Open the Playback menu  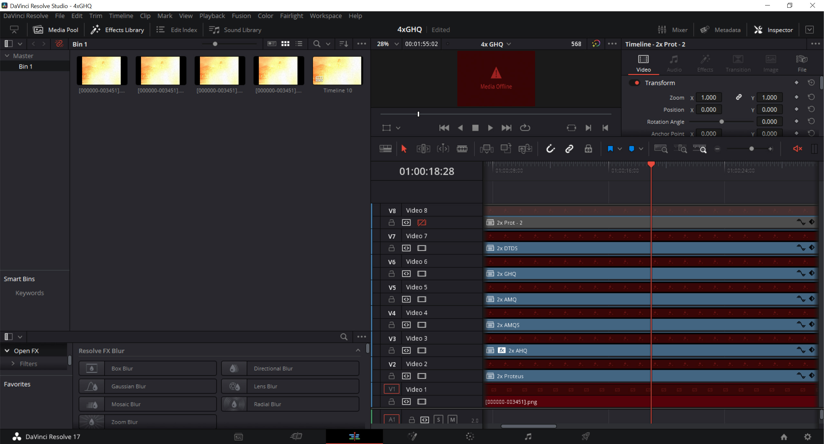(x=212, y=16)
